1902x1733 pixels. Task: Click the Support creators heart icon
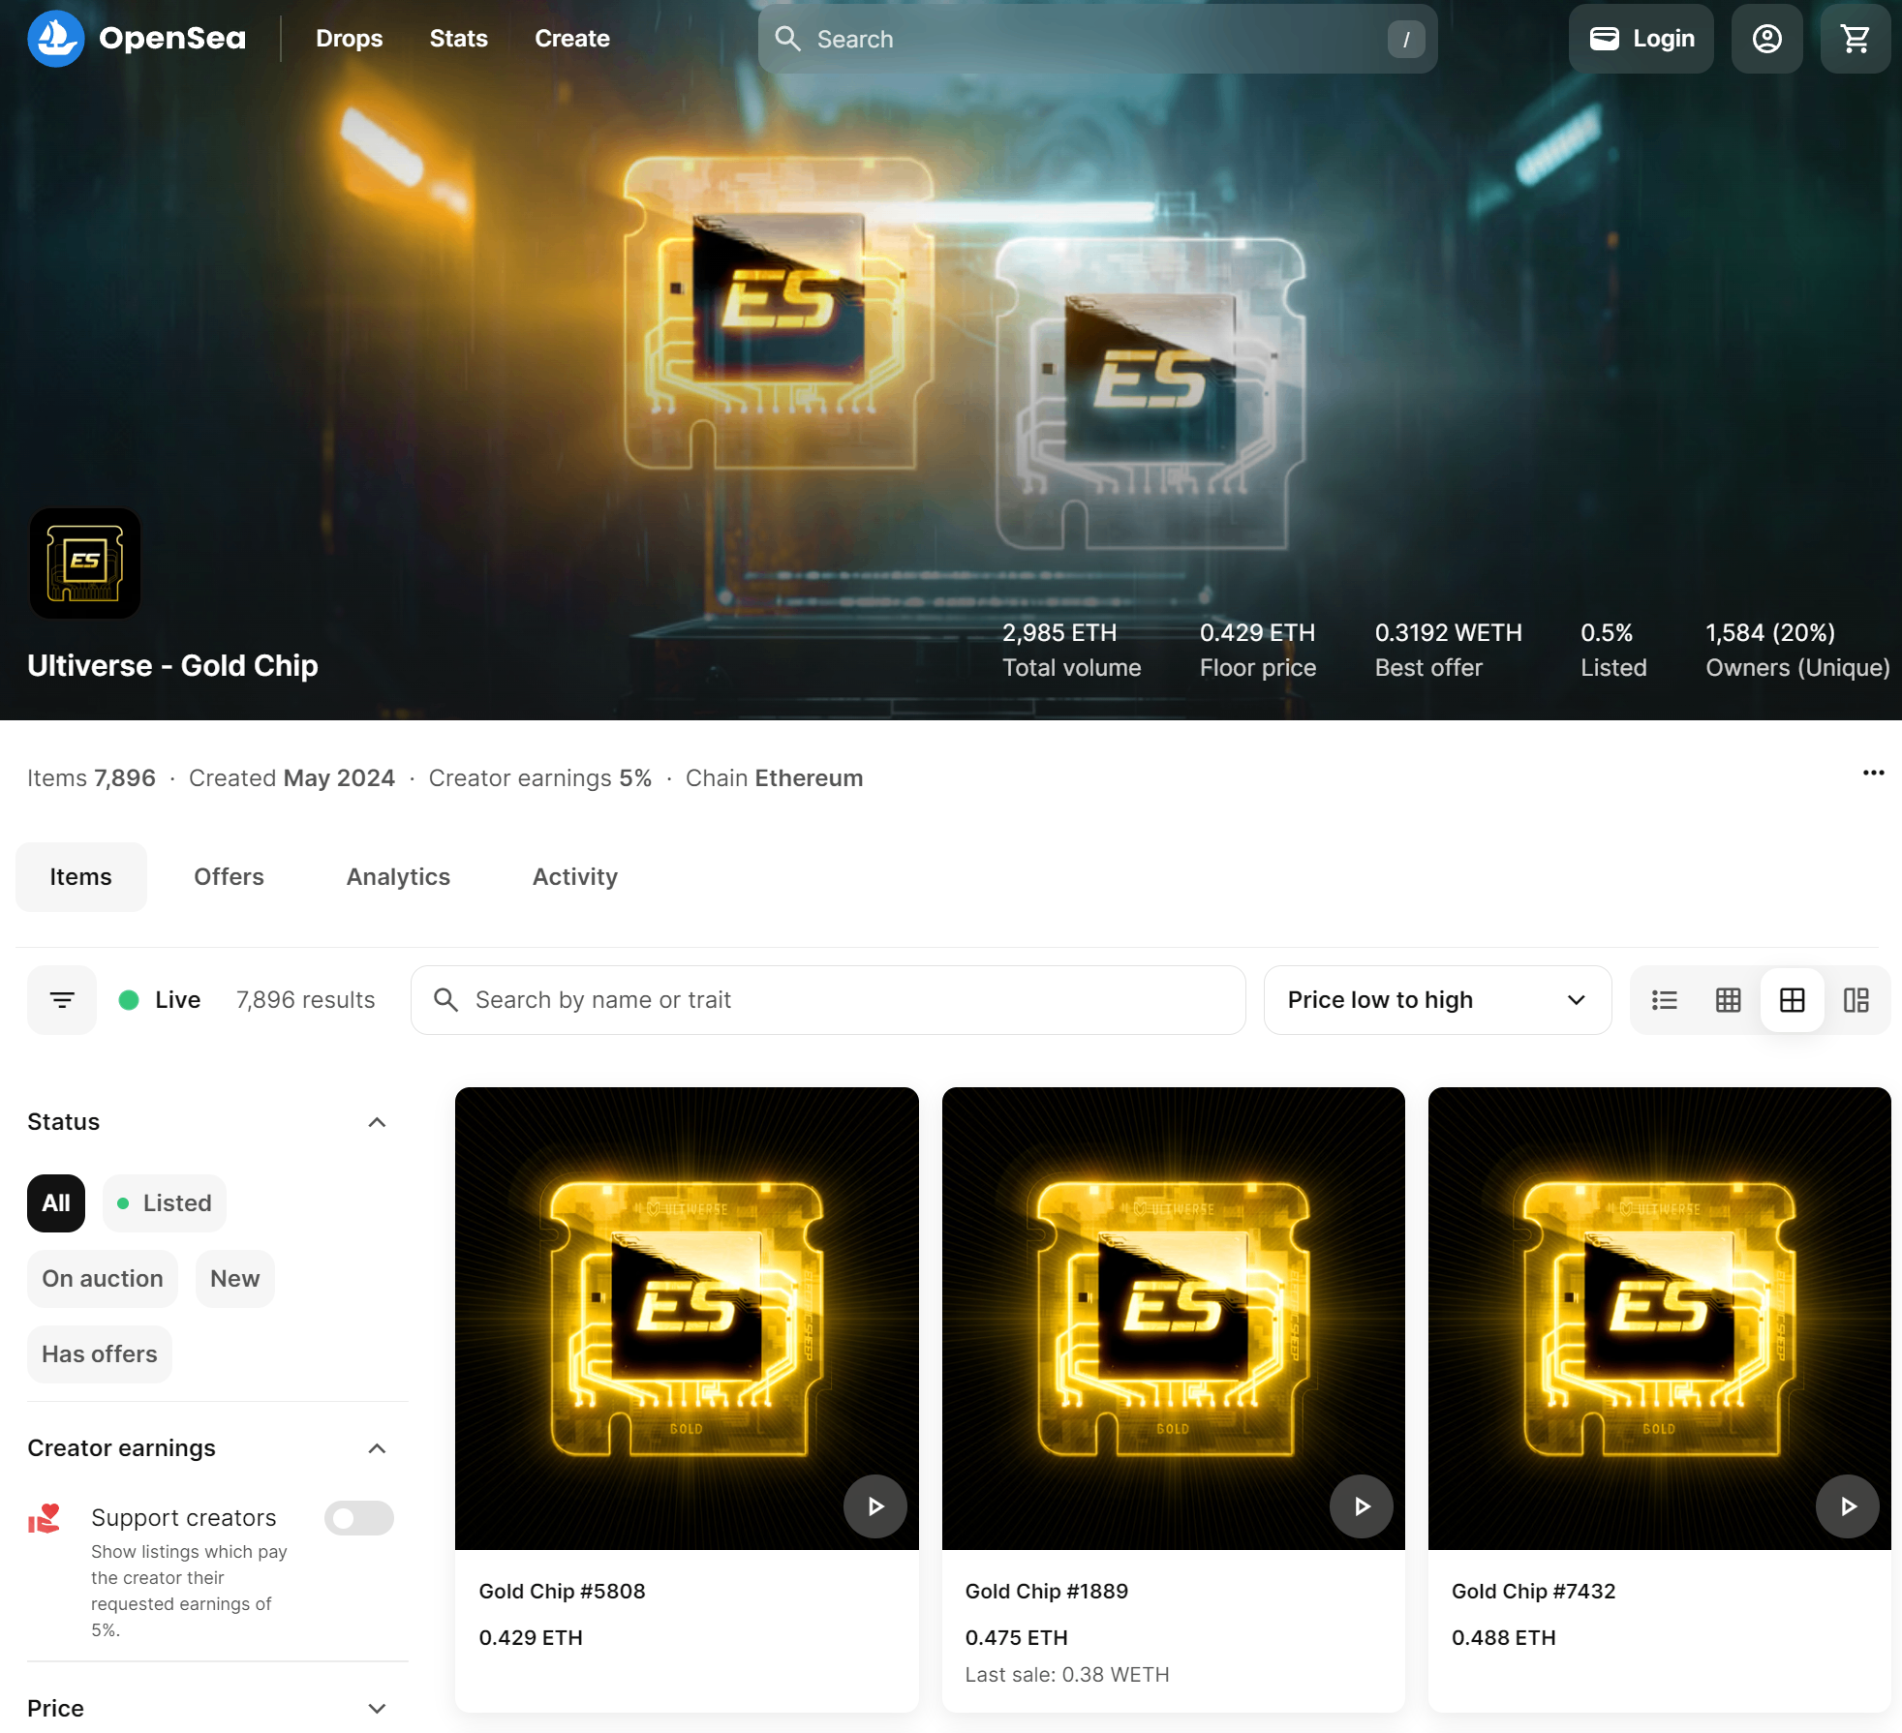[45, 1518]
